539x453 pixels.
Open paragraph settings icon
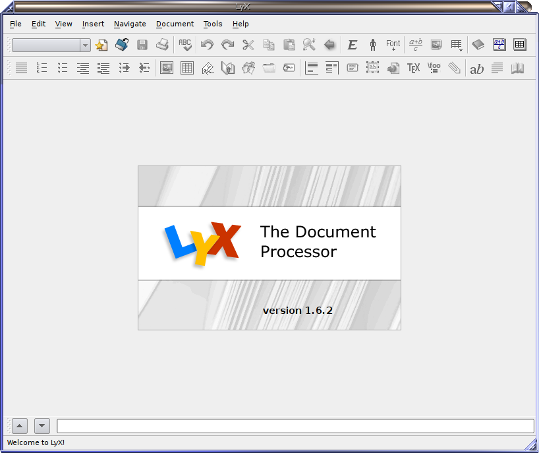pyautogui.click(x=497, y=68)
